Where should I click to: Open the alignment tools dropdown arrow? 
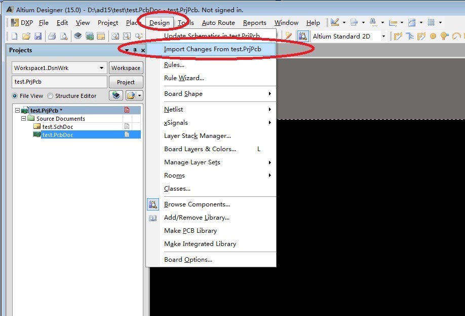pos(363,22)
